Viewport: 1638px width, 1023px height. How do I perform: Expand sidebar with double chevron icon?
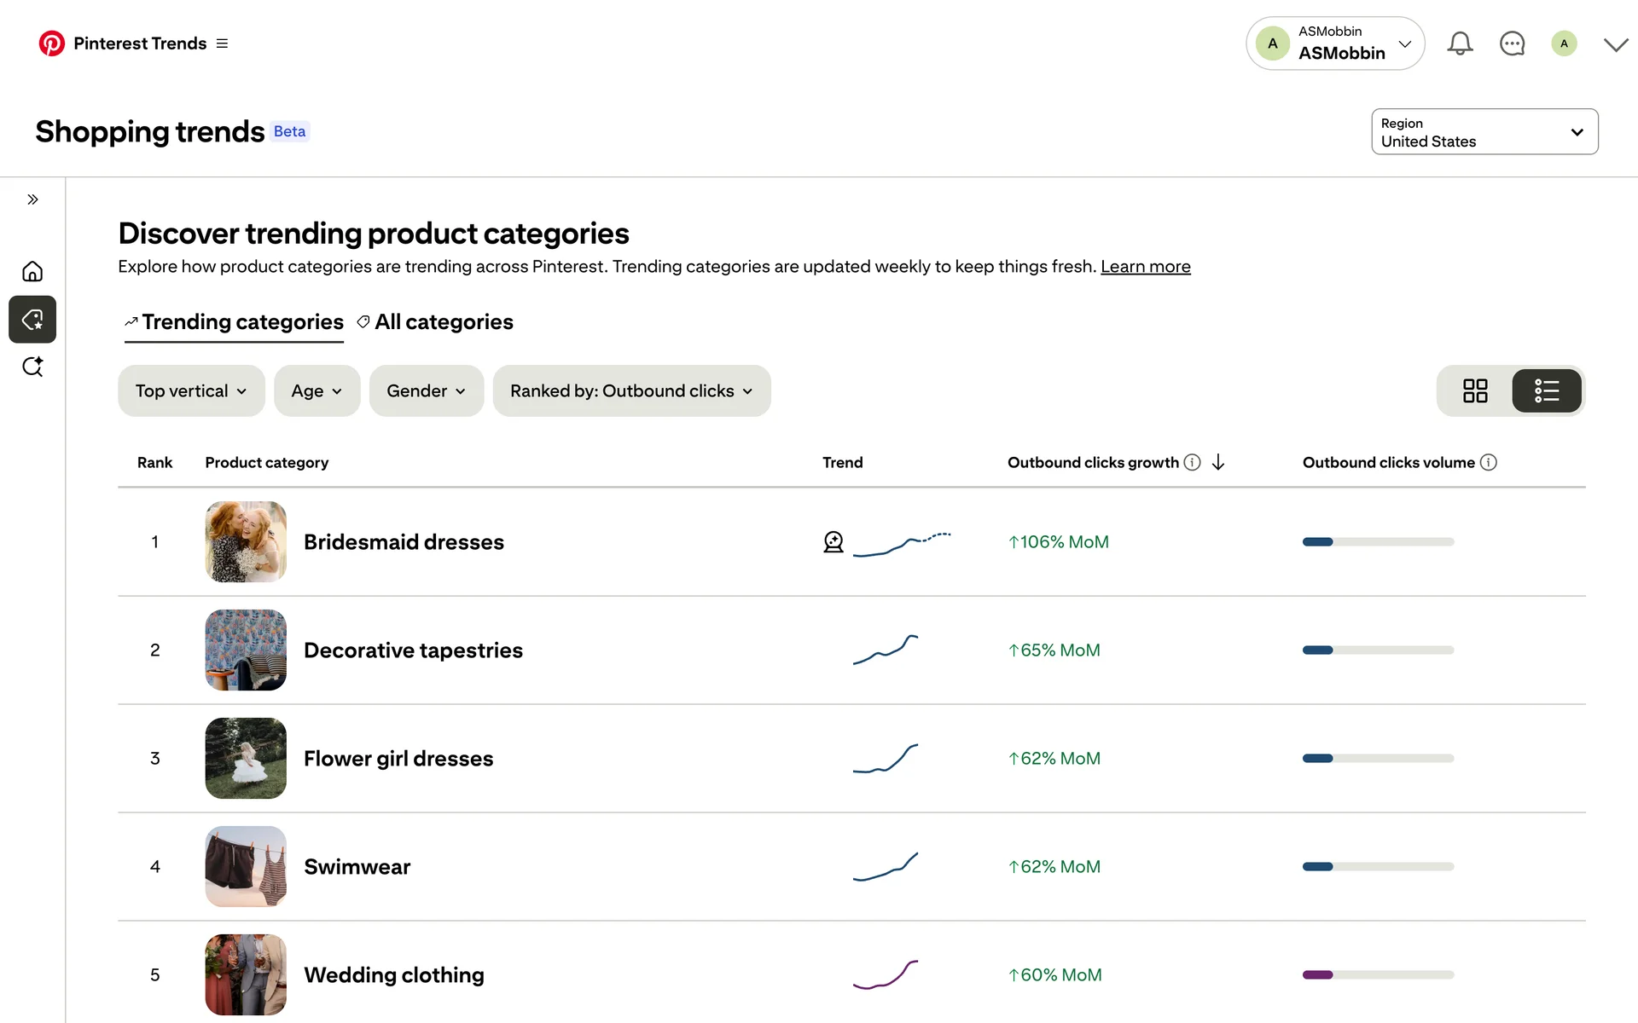(32, 199)
